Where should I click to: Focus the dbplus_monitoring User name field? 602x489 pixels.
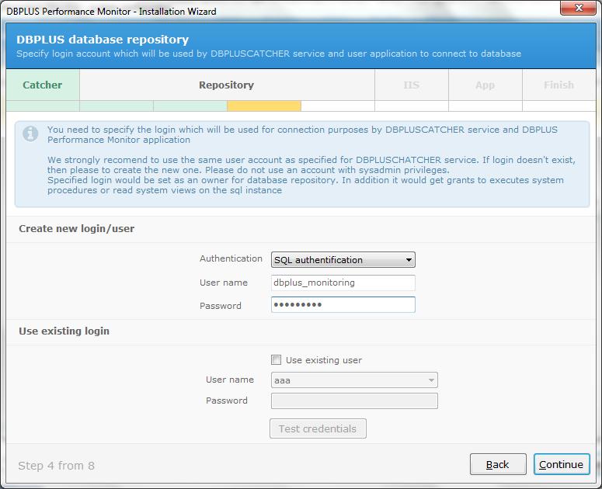tap(343, 283)
